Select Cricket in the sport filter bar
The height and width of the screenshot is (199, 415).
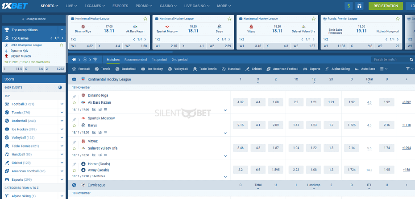coord(253,69)
